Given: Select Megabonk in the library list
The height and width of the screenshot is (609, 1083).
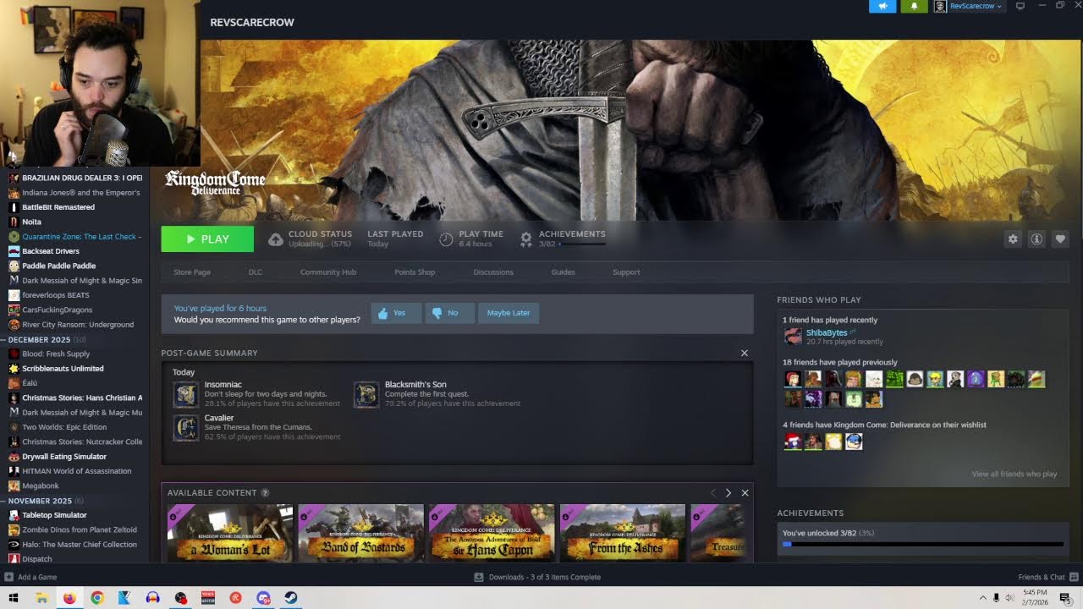Looking at the screenshot, I should point(40,486).
